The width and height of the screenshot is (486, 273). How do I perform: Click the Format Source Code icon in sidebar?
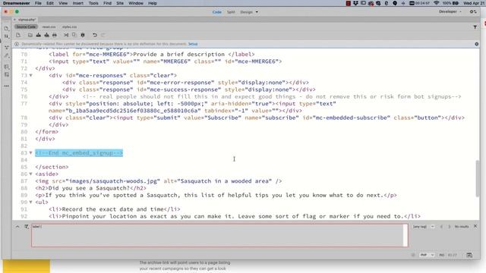7,55
